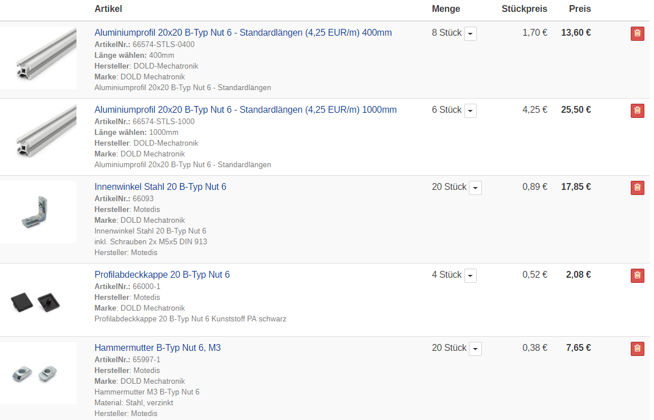The width and height of the screenshot is (654, 420).
Task: Open the Aluminiumprofil 1000mm product link
Action: click(245, 110)
